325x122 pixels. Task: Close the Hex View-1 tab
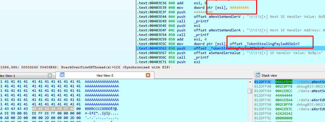click(50, 75)
